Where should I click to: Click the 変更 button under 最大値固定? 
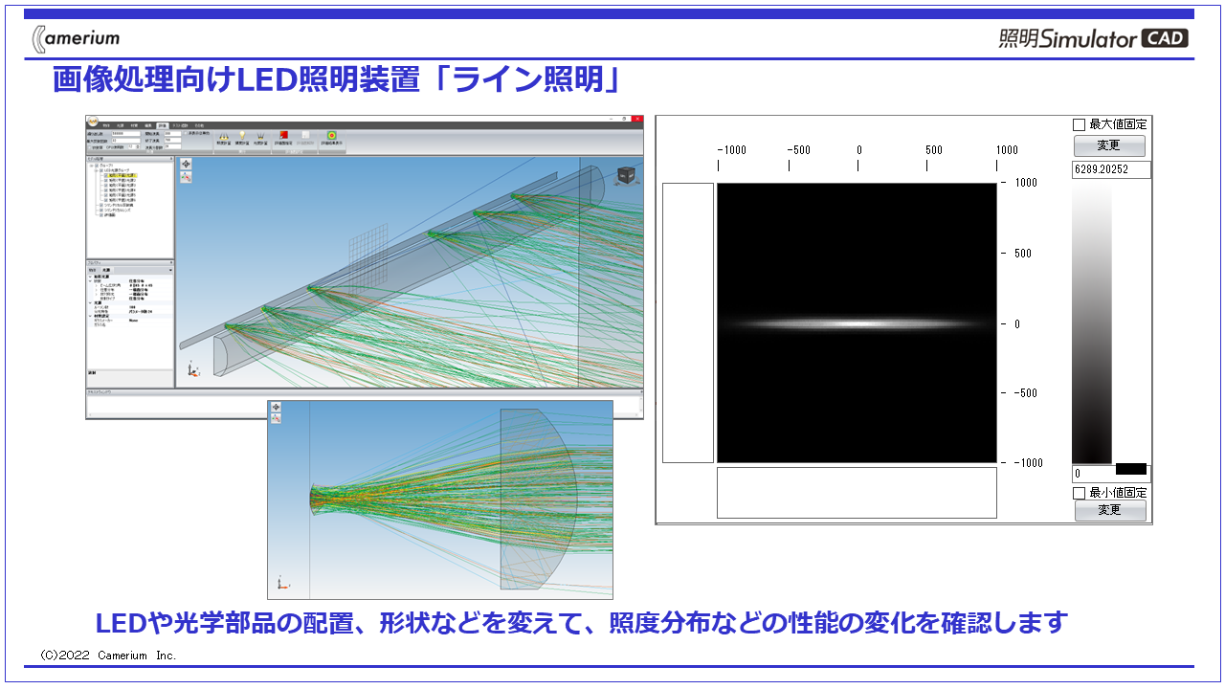point(1108,146)
